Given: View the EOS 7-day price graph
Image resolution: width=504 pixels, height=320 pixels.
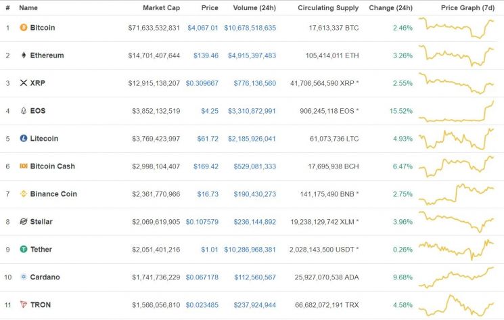Looking at the screenshot, I should 456,111.
